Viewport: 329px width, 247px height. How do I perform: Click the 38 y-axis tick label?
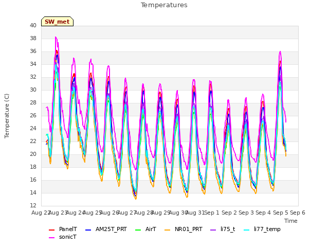[x=33, y=38]
